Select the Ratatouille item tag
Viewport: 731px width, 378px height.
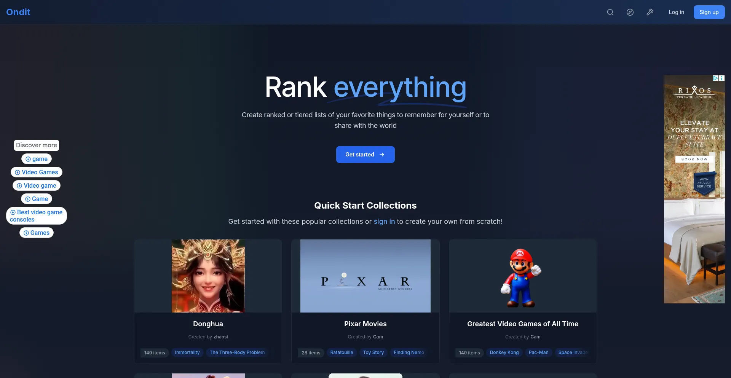342,352
